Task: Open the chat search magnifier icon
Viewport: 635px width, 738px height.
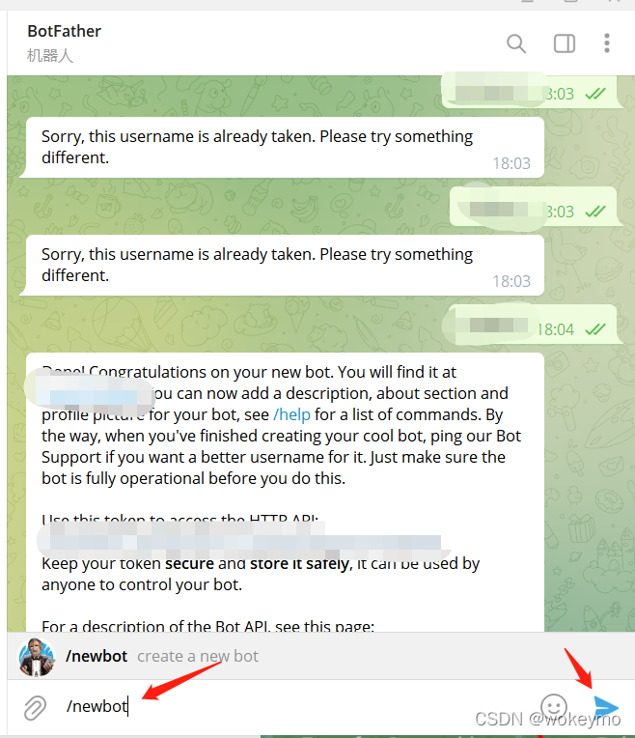Action: click(x=516, y=43)
